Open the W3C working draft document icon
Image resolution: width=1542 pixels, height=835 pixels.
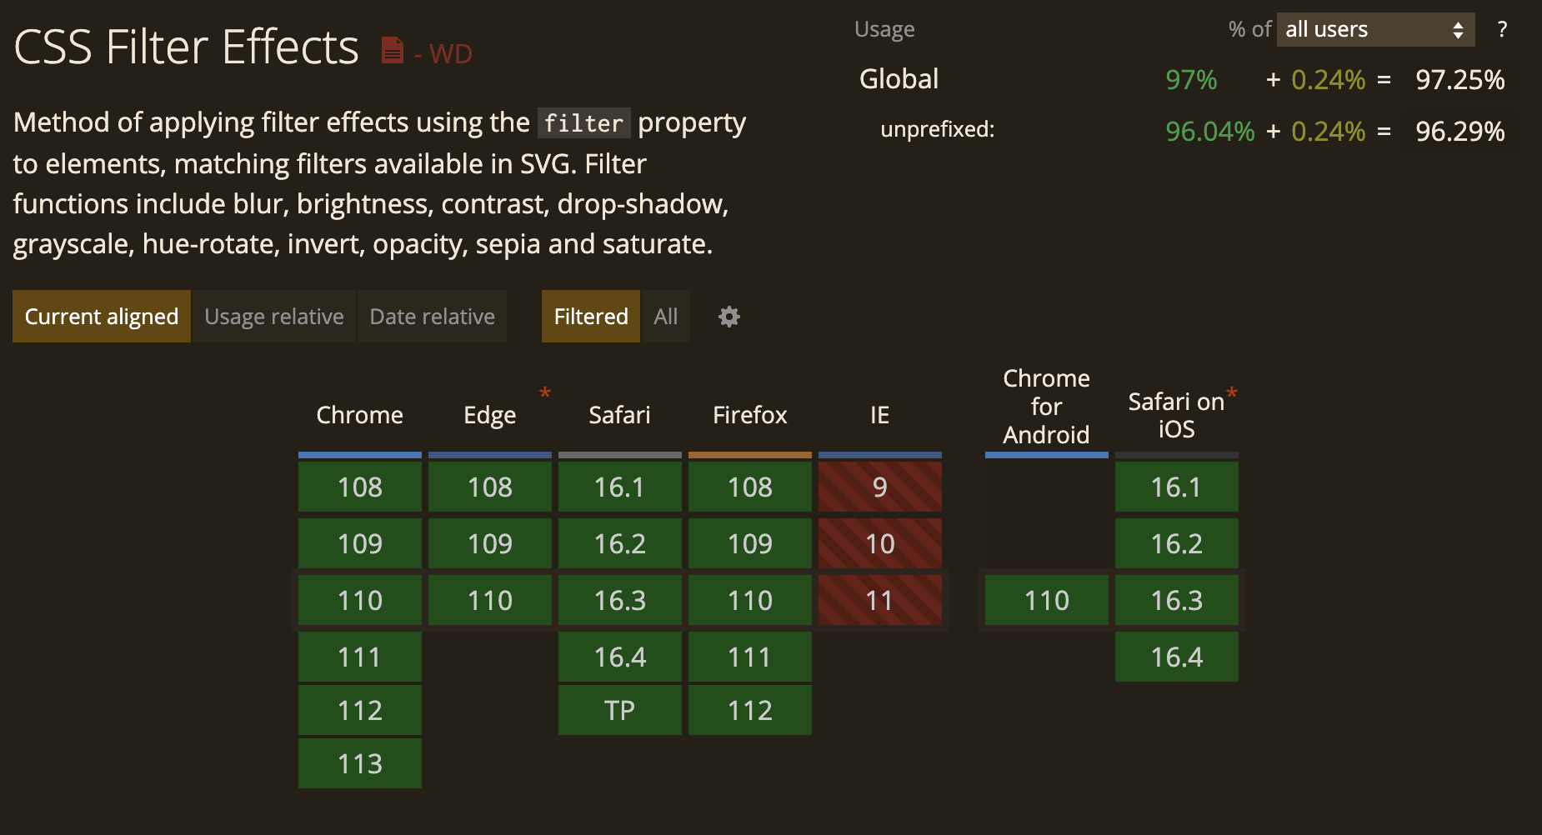tap(392, 51)
